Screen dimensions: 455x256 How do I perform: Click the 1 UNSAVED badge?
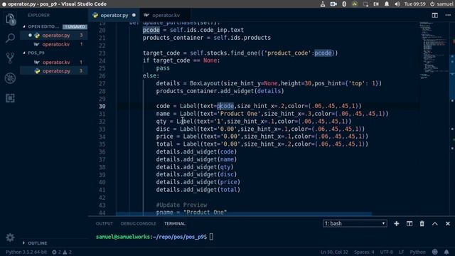tap(75, 27)
